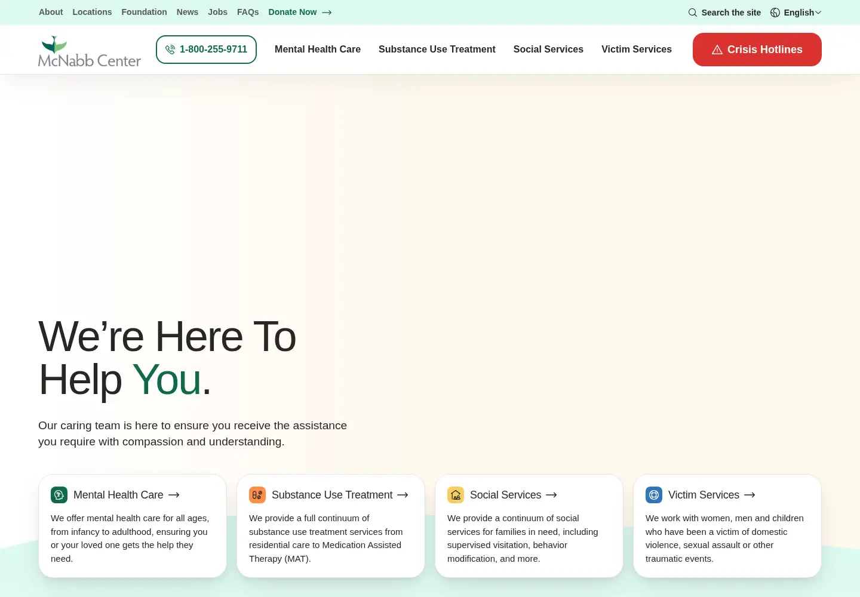Viewport: 860px width, 597px height.
Task: Click the arrow on the Mental Health Care card
Action: [174, 495]
